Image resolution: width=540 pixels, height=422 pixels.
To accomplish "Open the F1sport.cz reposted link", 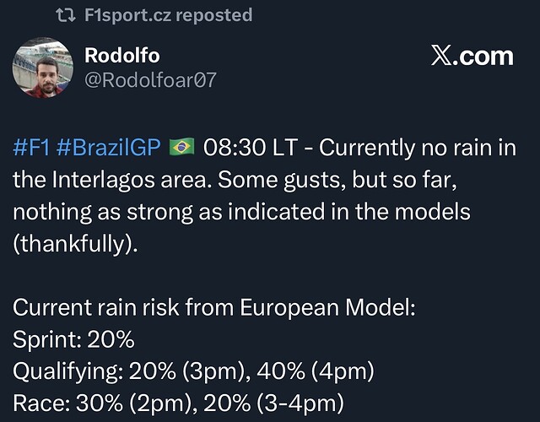I will click(168, 16).
